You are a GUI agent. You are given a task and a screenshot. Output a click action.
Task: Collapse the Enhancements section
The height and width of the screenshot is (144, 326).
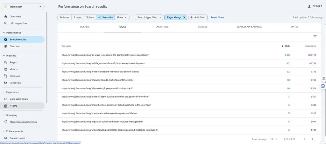(4, 131)
